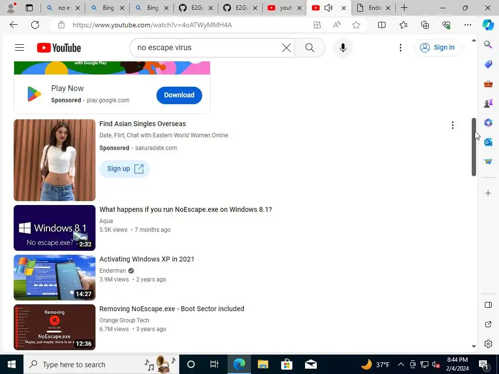Viewport: 499px width, 374px height.
Task: Open File Explorer from the taskbar
Action: [x=263, y=364]
